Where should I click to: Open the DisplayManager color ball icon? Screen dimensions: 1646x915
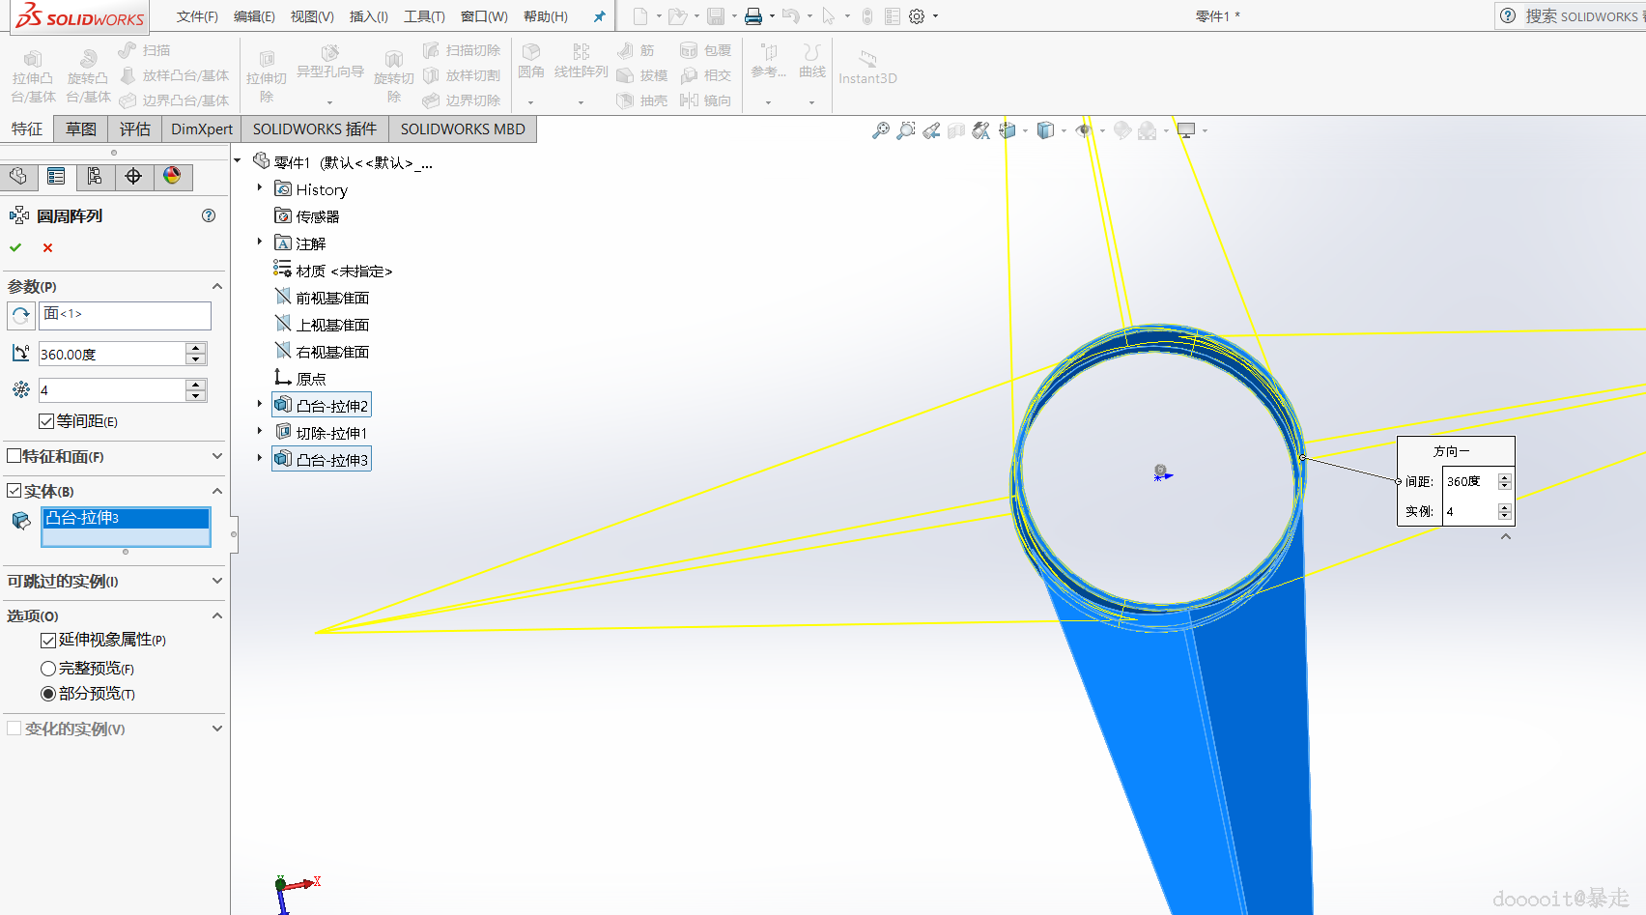click(172, 176)
